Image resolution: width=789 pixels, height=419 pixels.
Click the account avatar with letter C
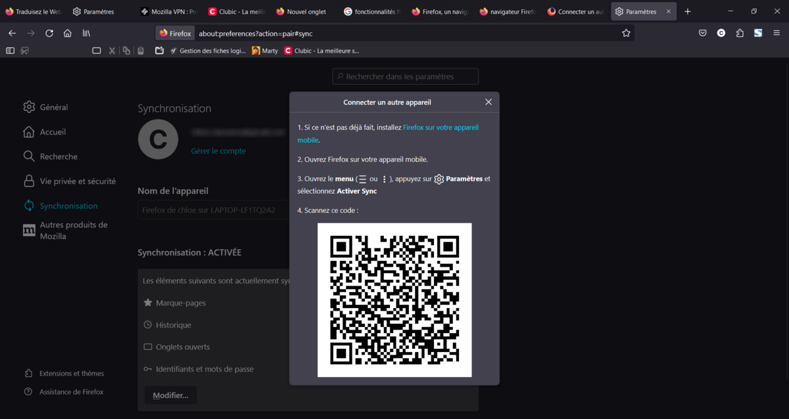(158, 139)
